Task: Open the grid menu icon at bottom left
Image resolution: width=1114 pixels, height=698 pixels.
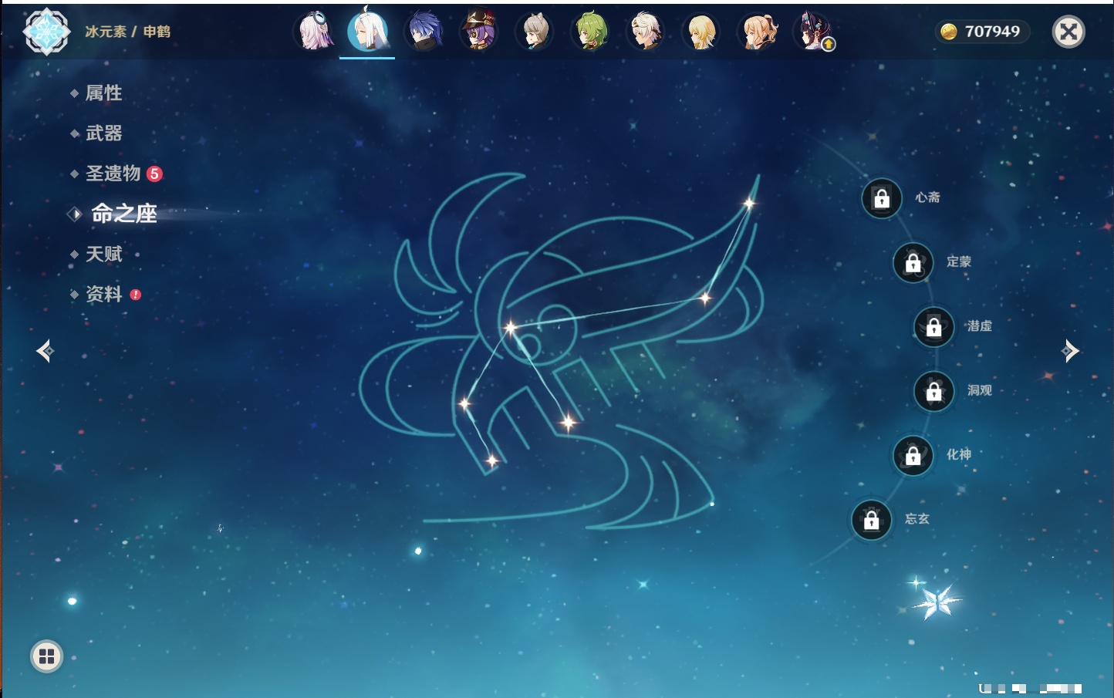Action: (46, 656)
